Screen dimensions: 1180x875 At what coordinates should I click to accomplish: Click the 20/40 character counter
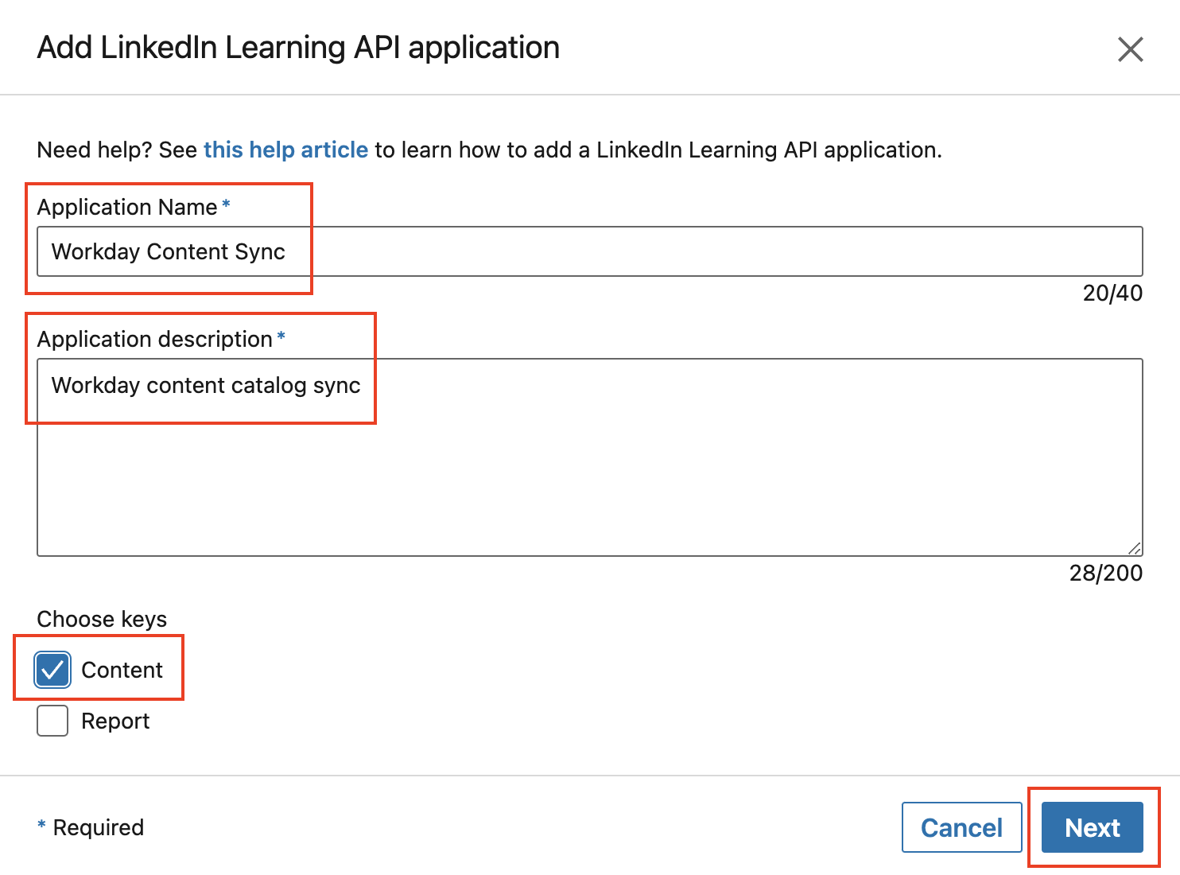click(x=1112, y=294)
